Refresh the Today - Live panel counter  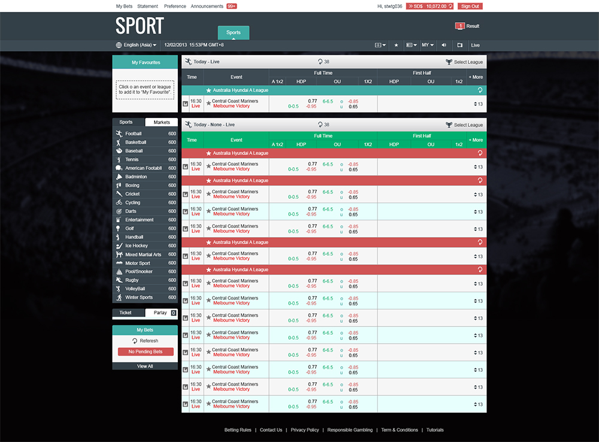[320, 62]
